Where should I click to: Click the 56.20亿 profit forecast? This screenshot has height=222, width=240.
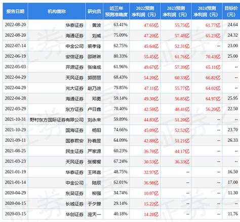pos(213,109)
